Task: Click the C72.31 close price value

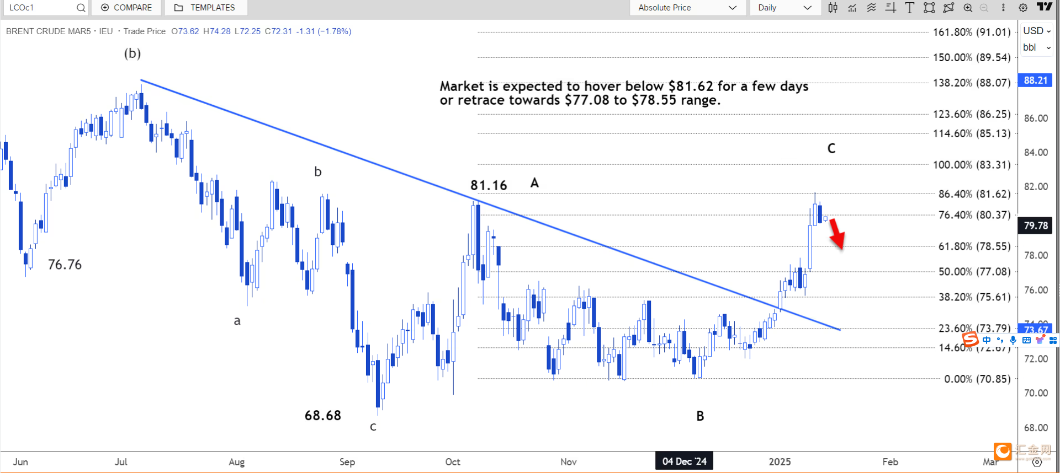Action: [278, 31]
